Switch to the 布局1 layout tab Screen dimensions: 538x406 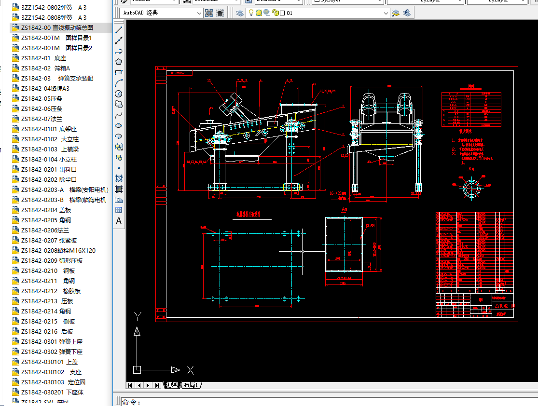[x=191, y=385]
